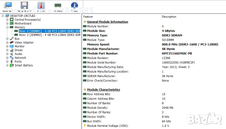Click the Error Check/Correction row label

click(x=102, y=81)
